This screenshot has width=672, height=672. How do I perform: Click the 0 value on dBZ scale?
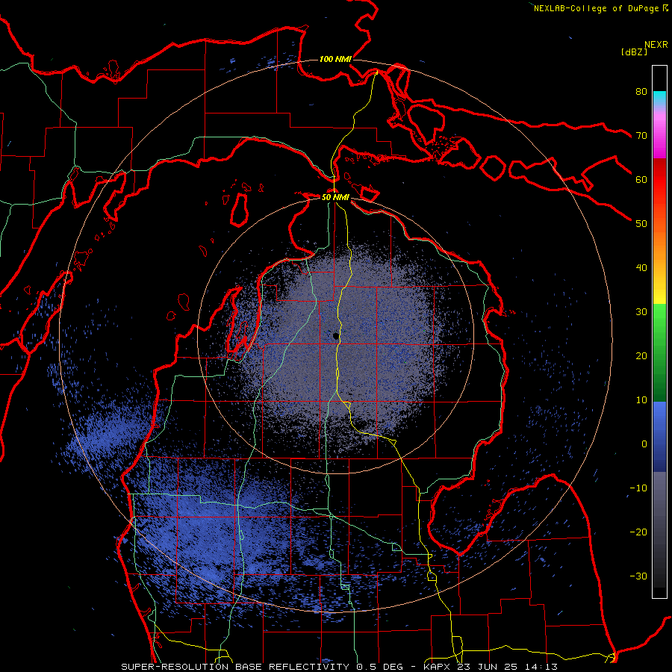coord(644,444)
